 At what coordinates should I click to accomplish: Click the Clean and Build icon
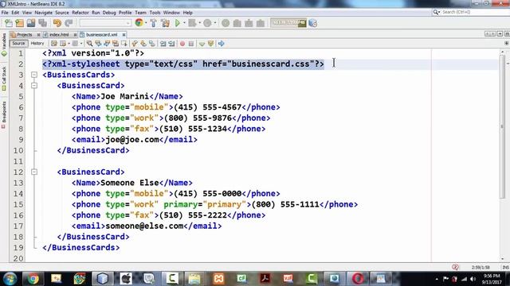[x=165, y=23]
